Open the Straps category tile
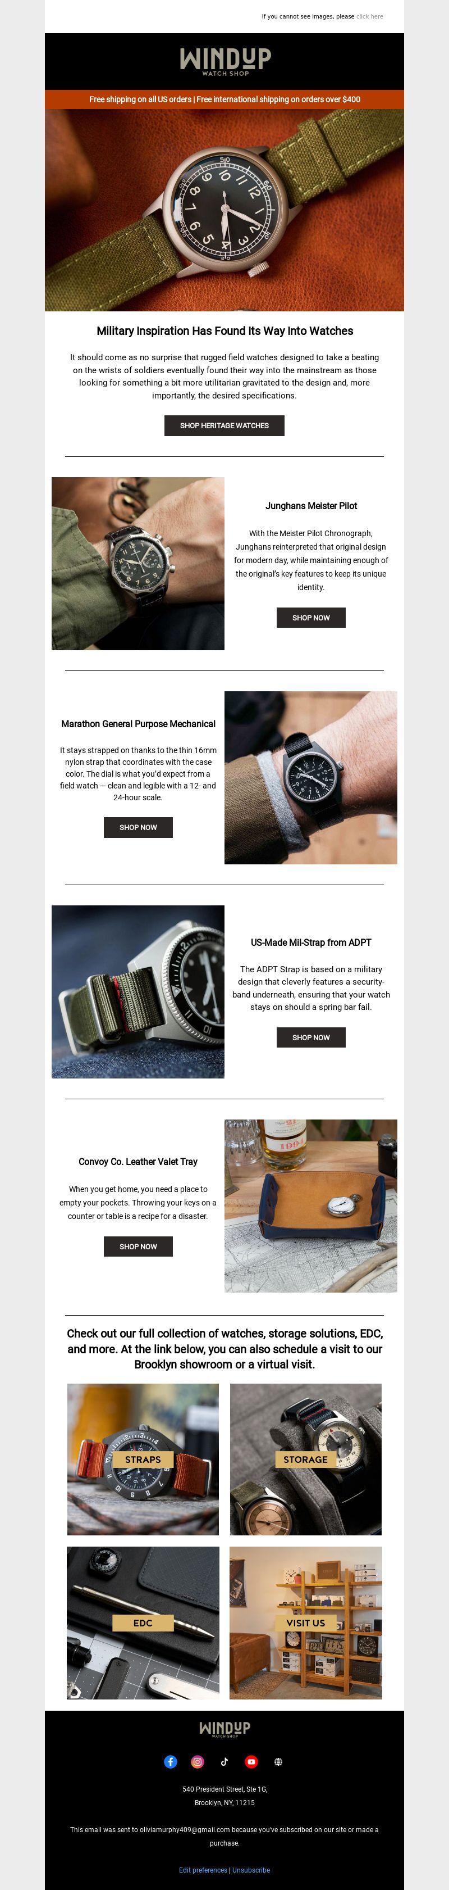Screen dimensions: 449x1890 143,1460
